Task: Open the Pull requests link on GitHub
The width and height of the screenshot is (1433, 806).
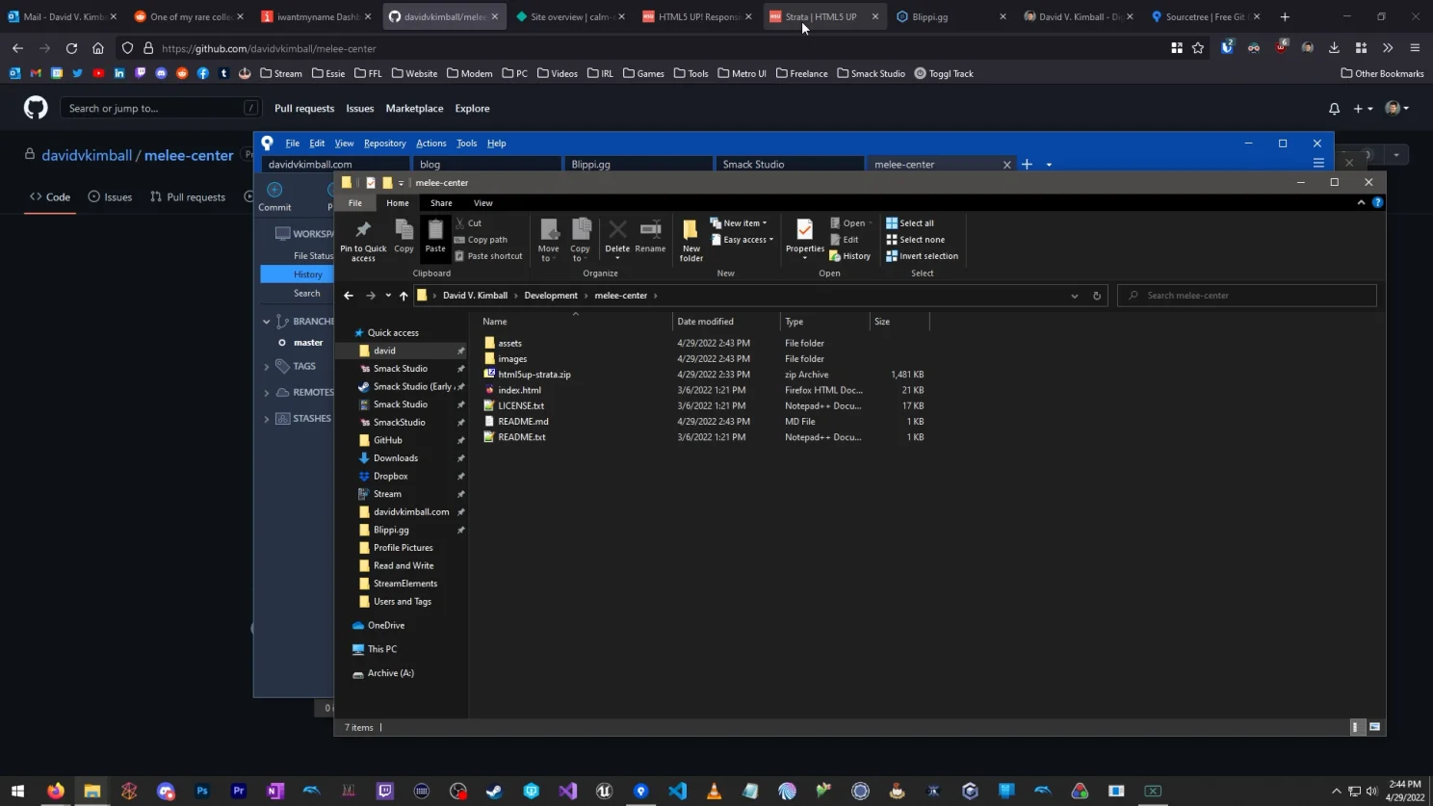Action: tap(303, 108)
